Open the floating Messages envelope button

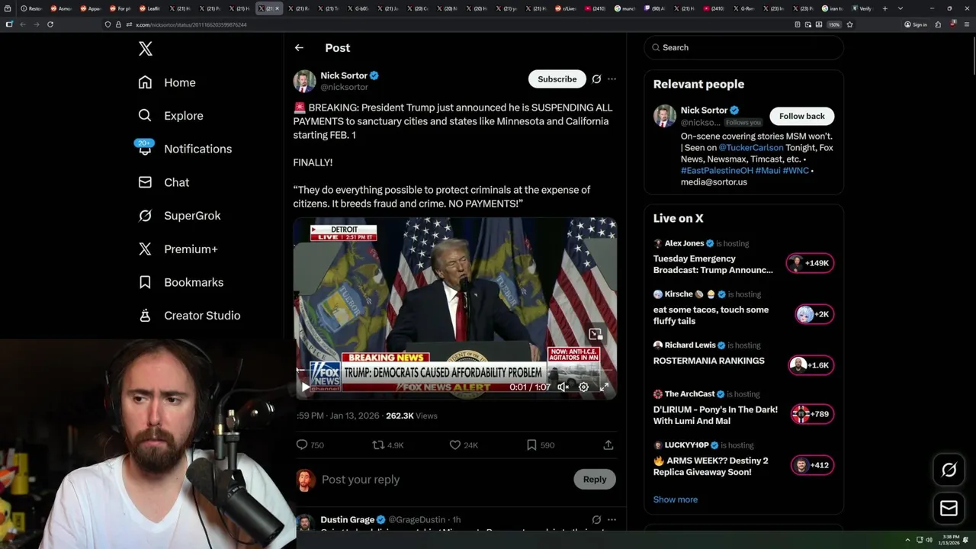click(949, 509)
